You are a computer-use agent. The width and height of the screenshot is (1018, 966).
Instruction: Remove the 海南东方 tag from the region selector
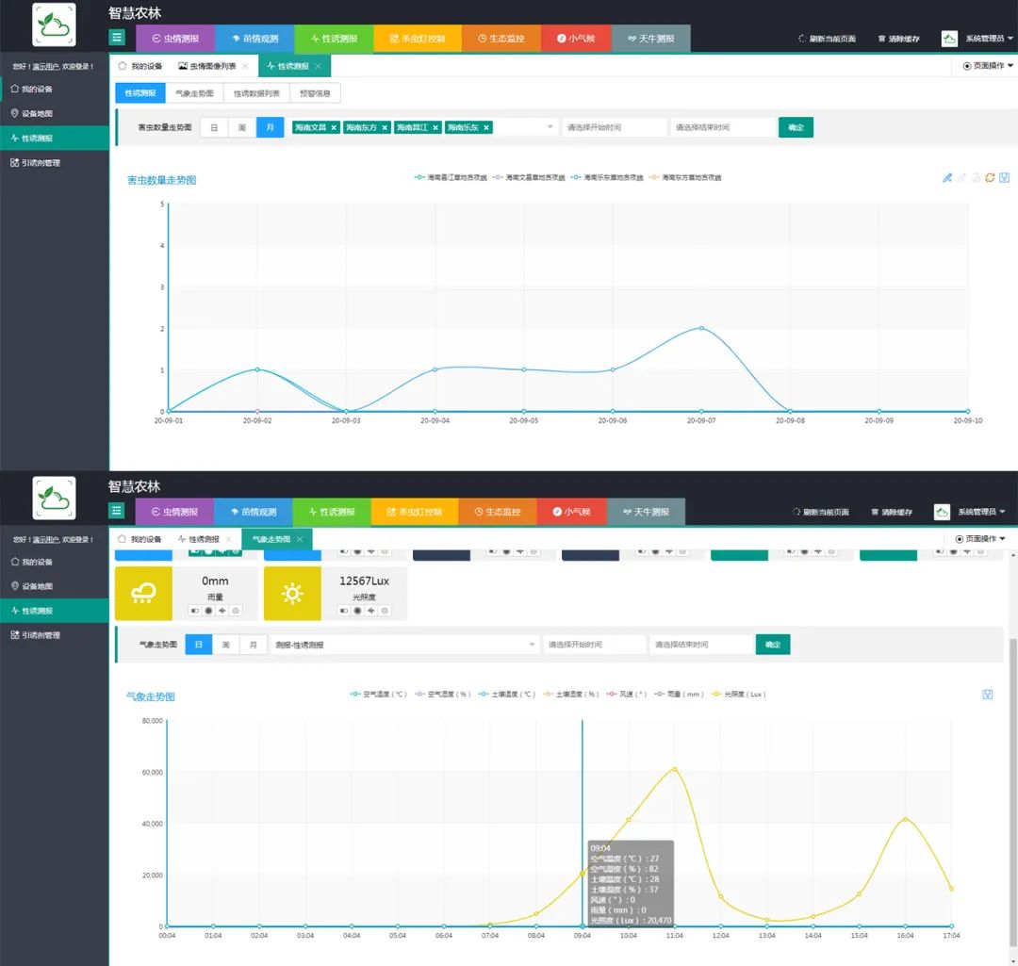[x=385, y=128]
